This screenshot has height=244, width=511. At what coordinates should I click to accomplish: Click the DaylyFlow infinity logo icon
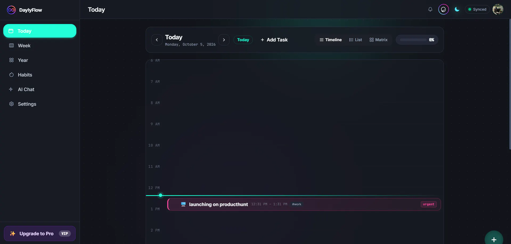click(x=11, y=10)
